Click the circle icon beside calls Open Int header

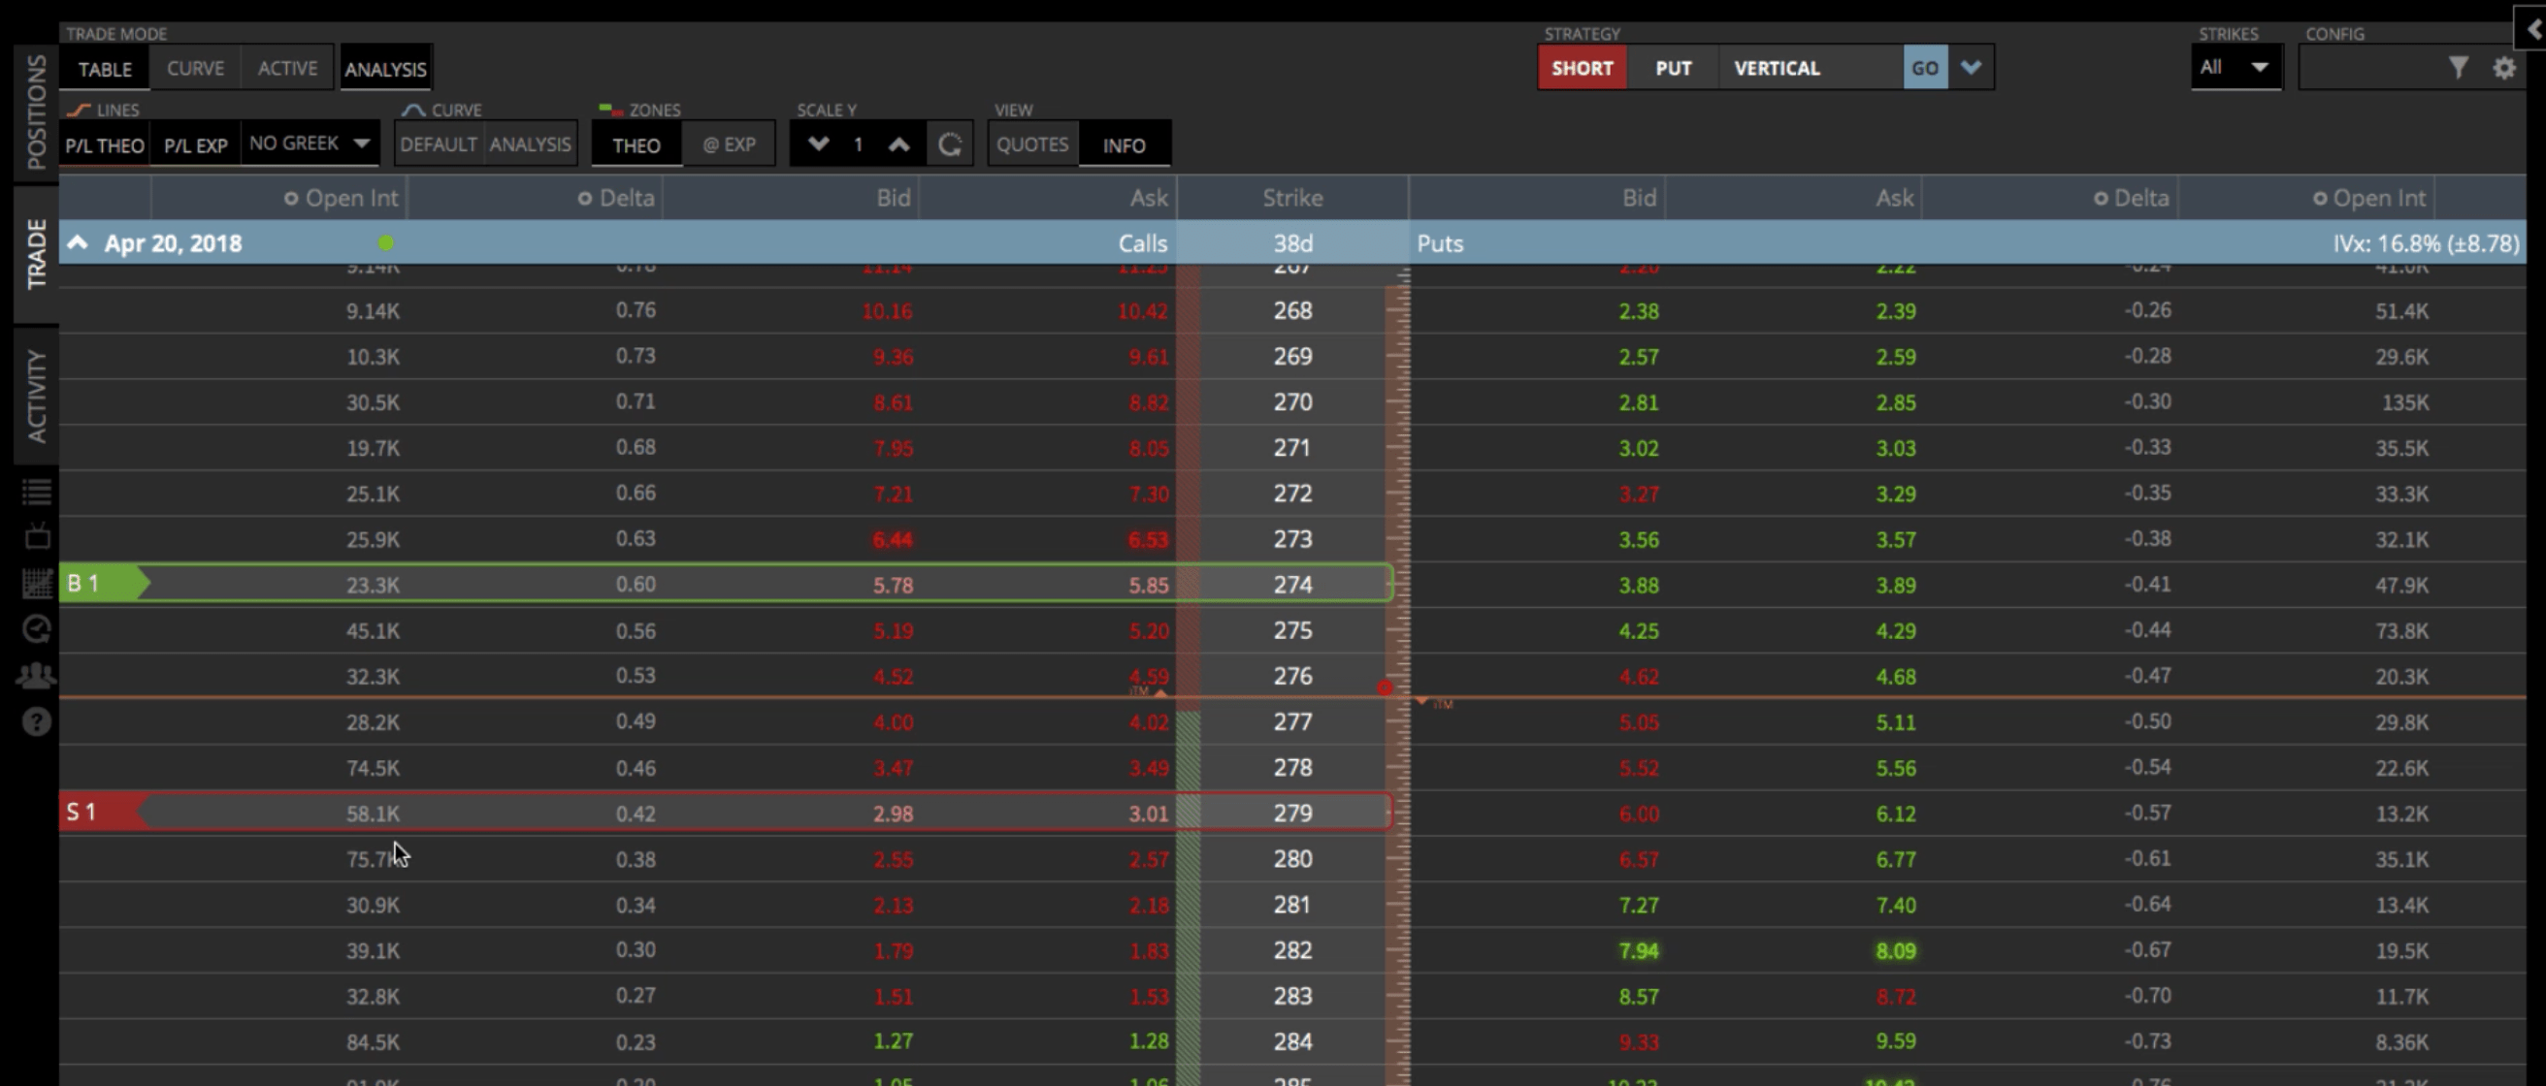point(290,199)
